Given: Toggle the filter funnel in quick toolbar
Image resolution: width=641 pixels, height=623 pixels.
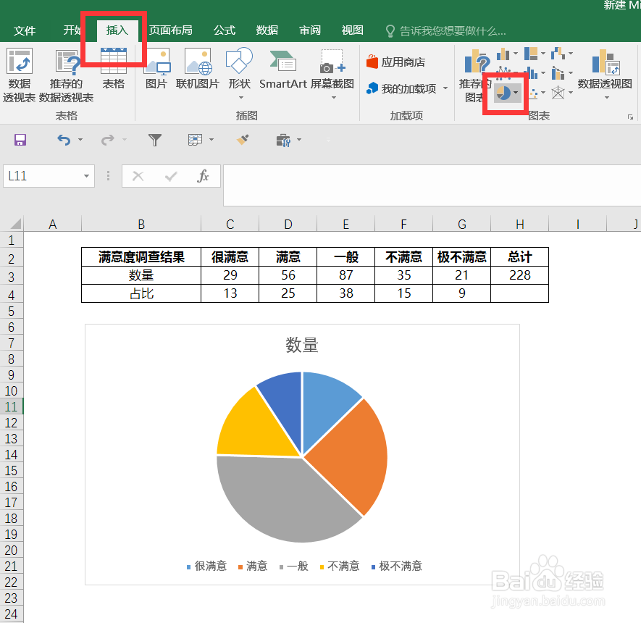Looking at the screenshot, I should (x=155, y=140).
